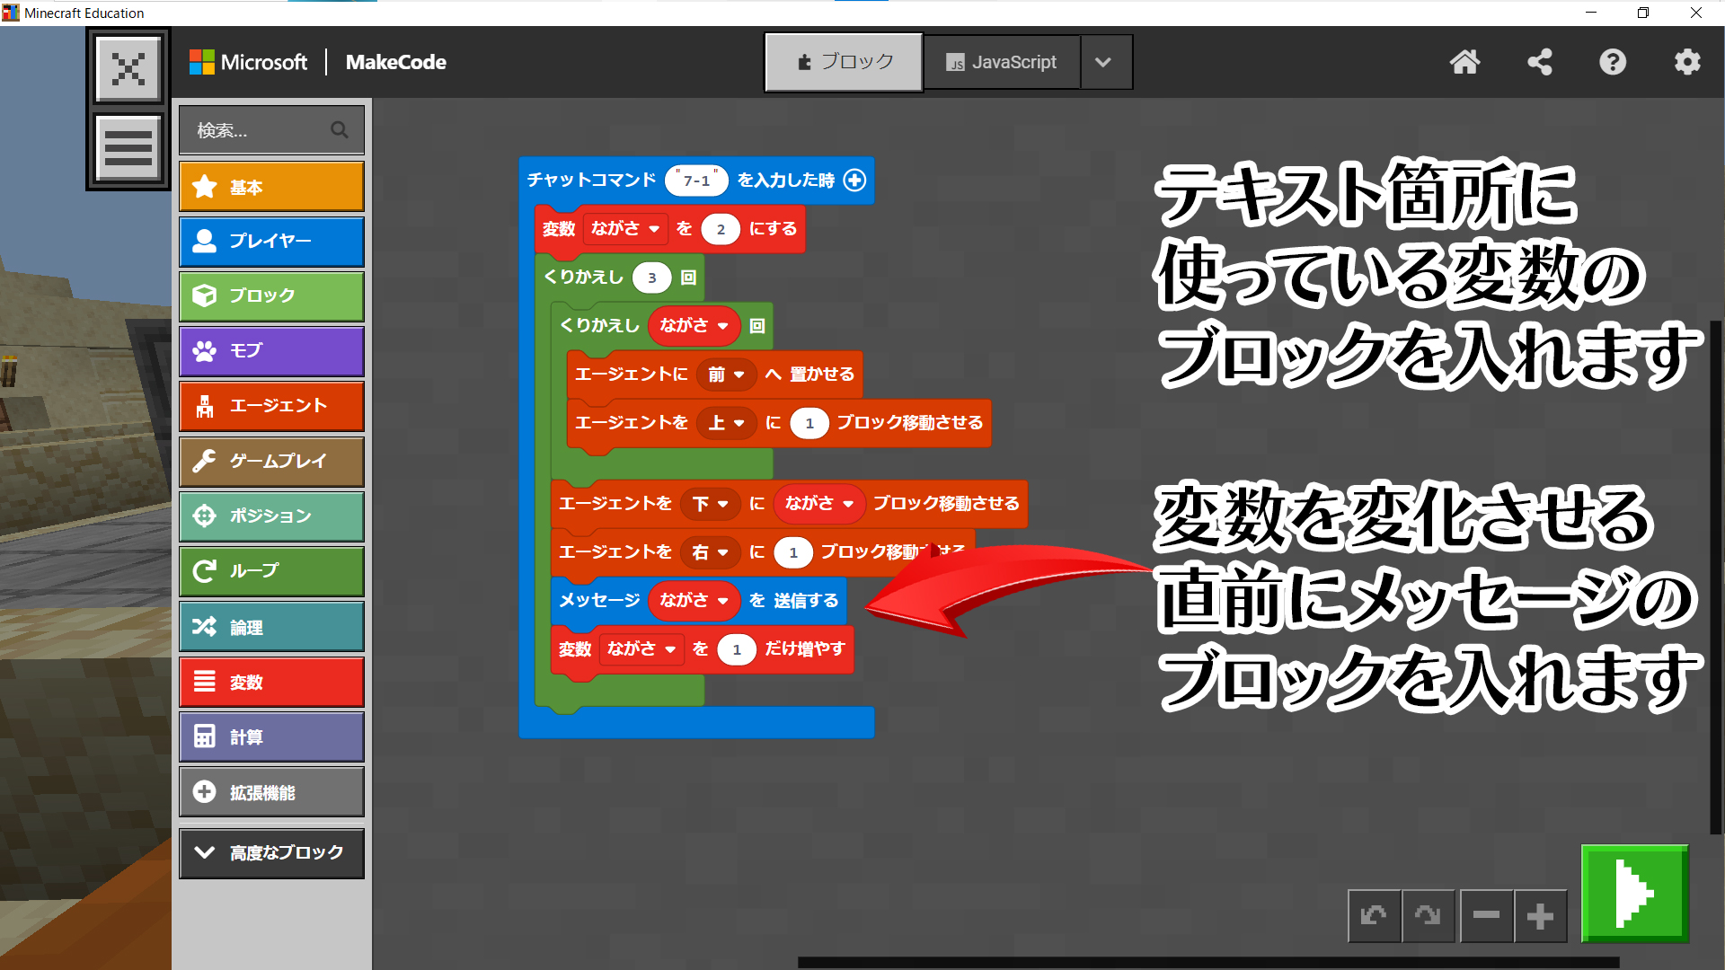Close the editor with the X icon
The height and width of the screenshot is (970, 1725).
tap(128, 69)
